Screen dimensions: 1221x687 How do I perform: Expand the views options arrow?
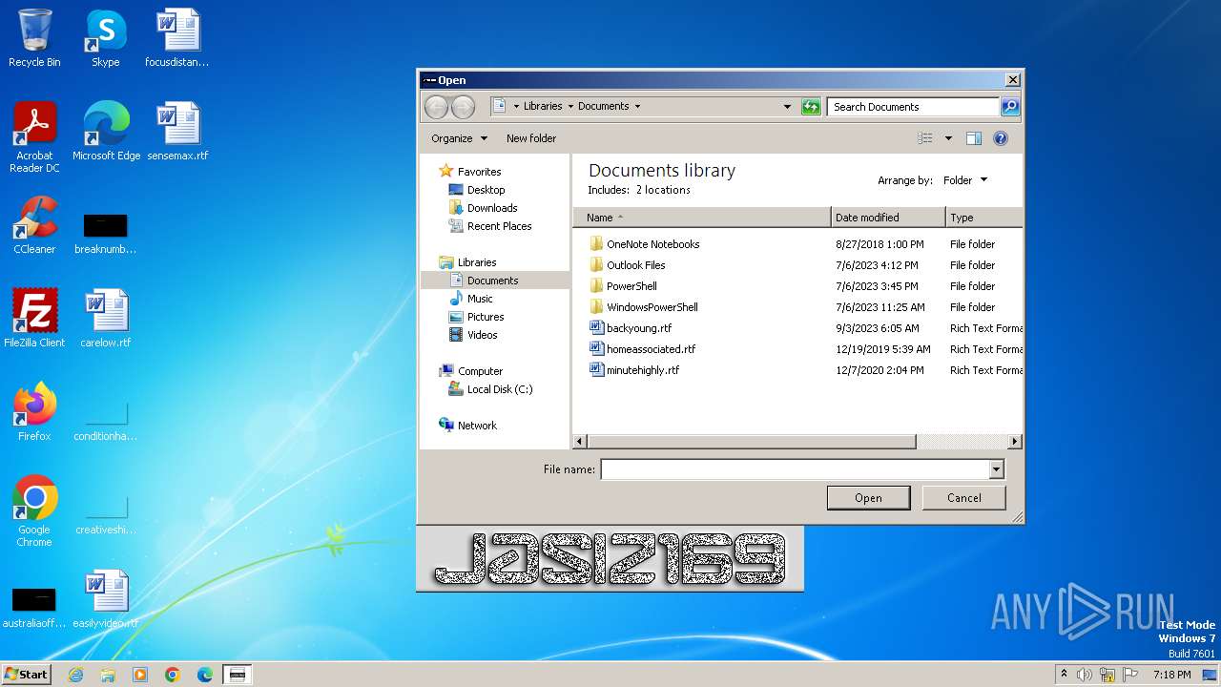(948, 138)
